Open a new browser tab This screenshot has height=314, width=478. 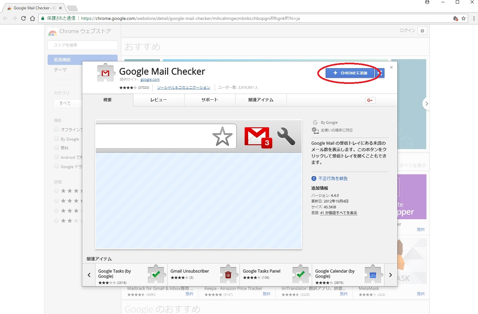(72, 8)
